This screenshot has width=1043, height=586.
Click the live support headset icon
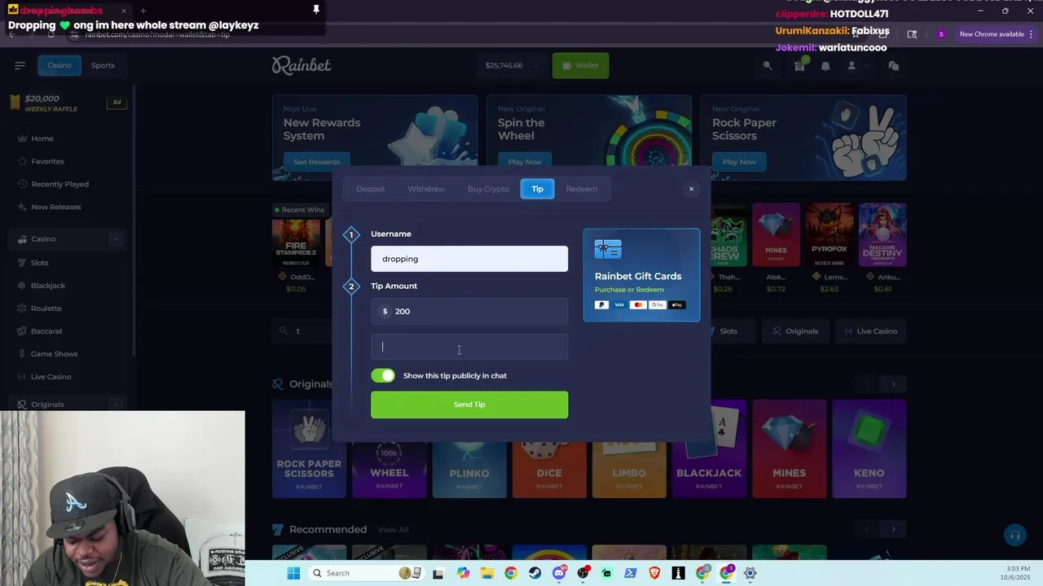click(x=1014, y=535)
